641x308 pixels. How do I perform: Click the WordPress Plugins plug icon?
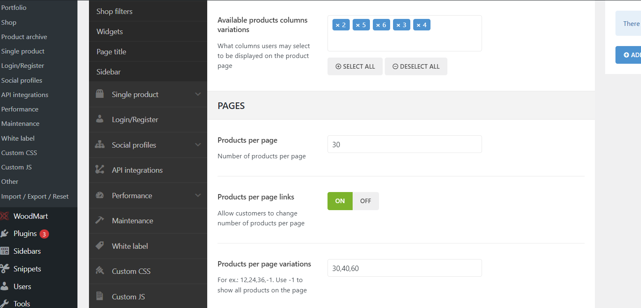5,234
